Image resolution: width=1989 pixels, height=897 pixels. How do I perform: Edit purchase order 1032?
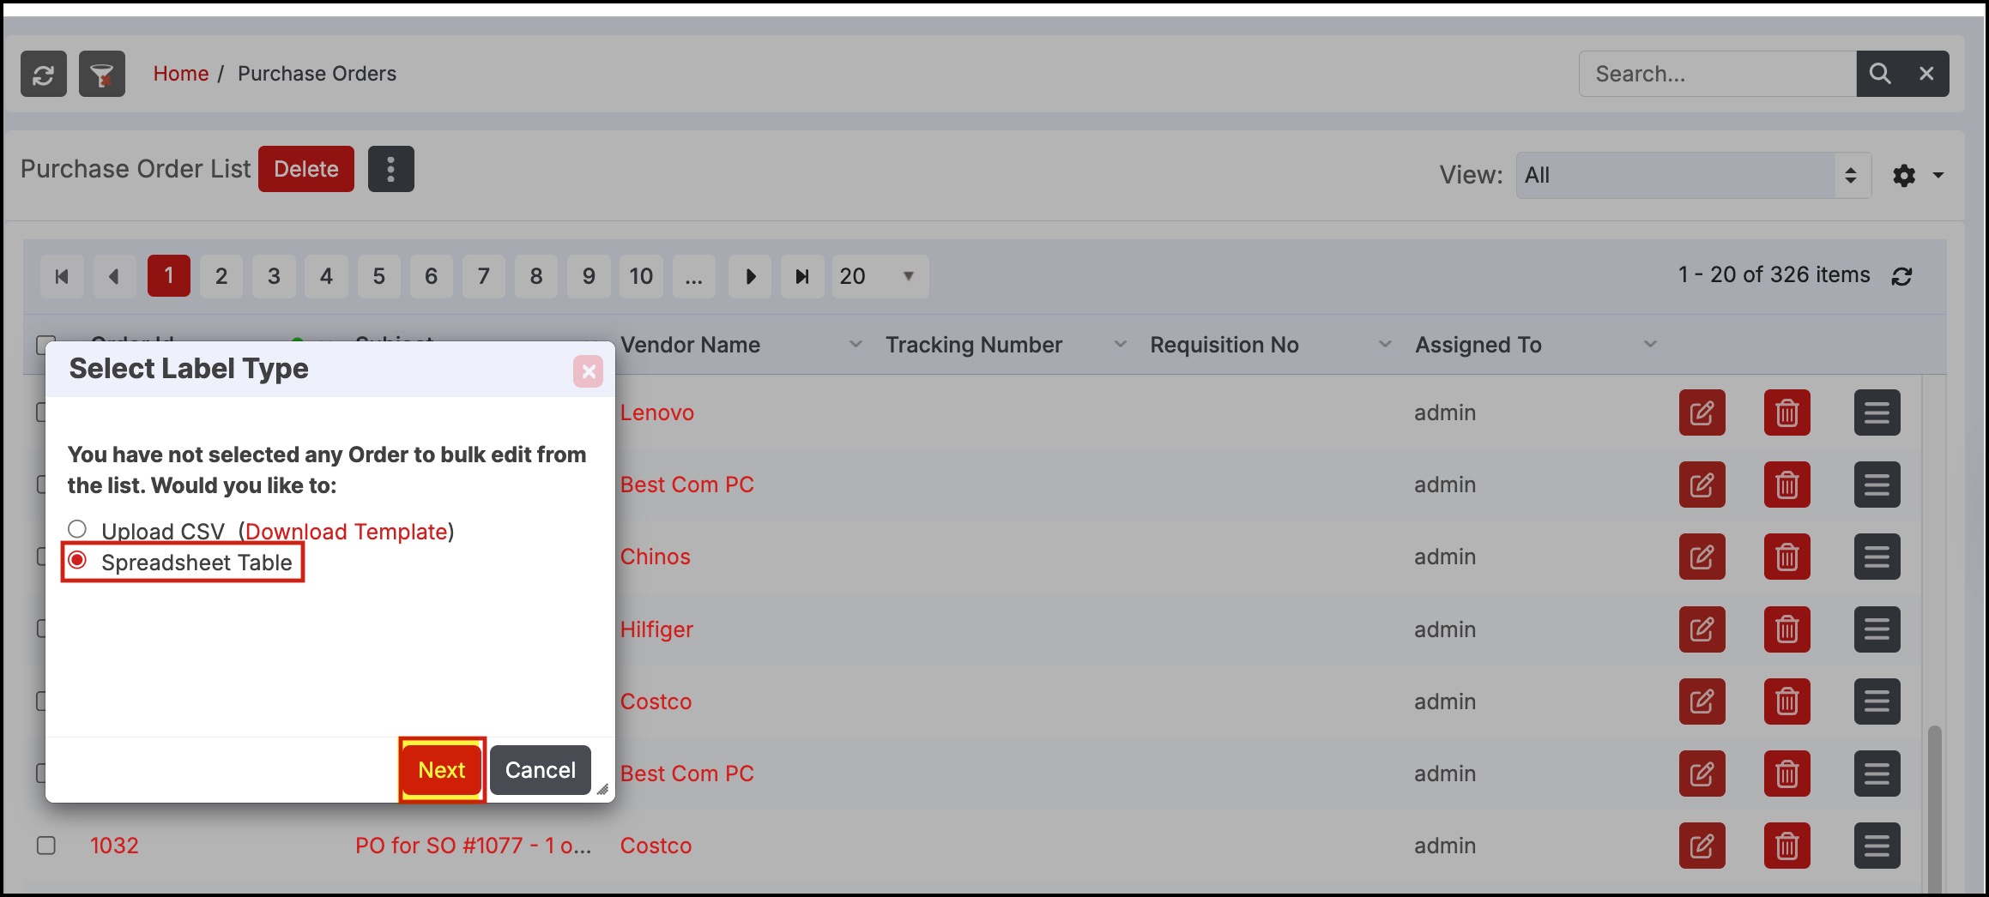tap(1702, 846)
